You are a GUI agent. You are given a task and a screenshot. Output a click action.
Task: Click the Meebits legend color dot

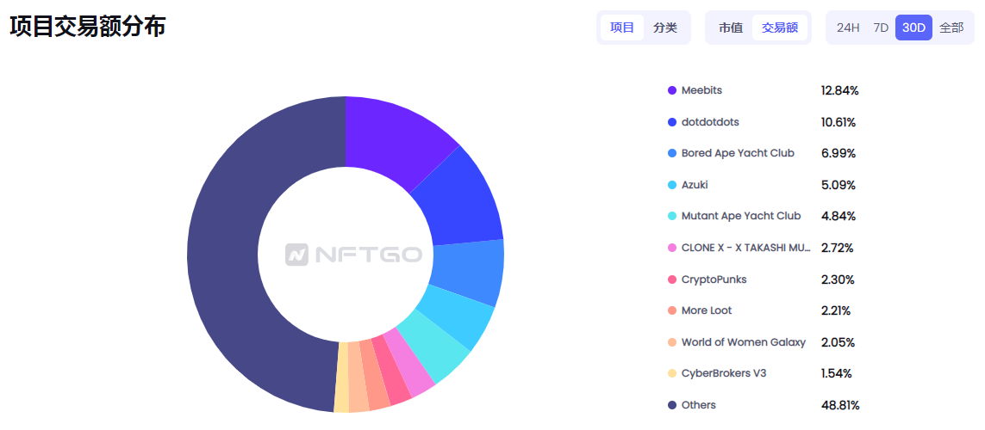pyautogui.click(x=672, y=90)
